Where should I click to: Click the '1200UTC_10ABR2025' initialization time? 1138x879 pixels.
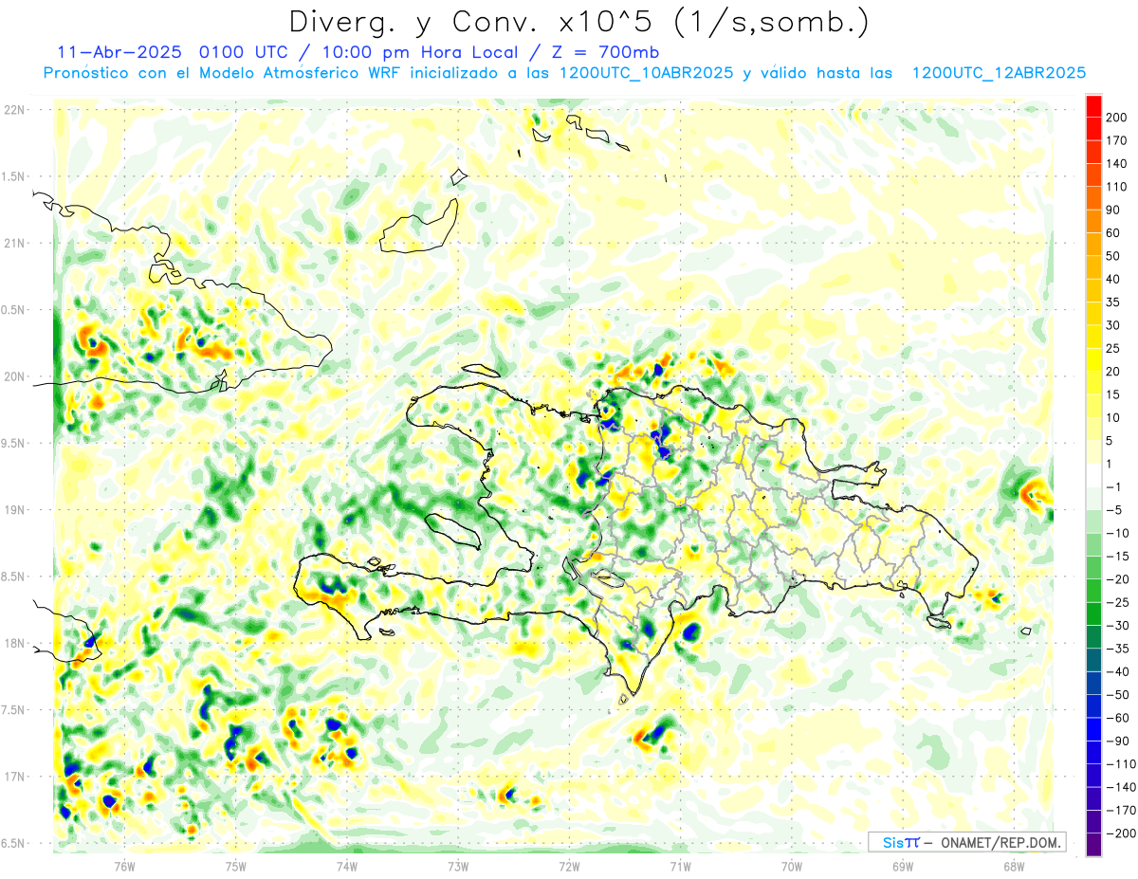tap(646, 73)
